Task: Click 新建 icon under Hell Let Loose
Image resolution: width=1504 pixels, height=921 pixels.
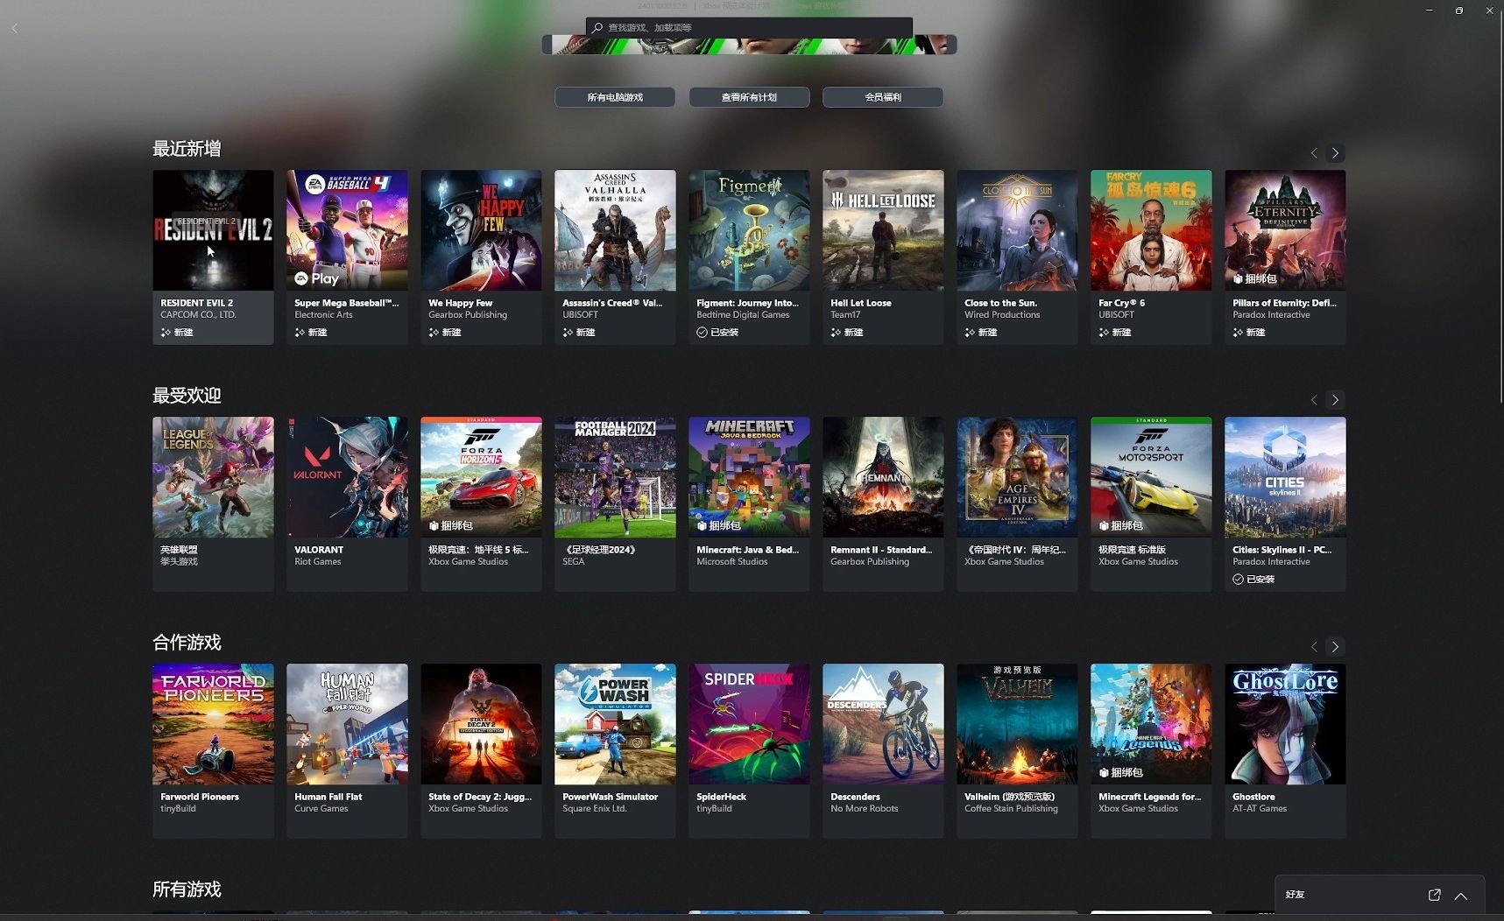Action: [x=836, y=333]
